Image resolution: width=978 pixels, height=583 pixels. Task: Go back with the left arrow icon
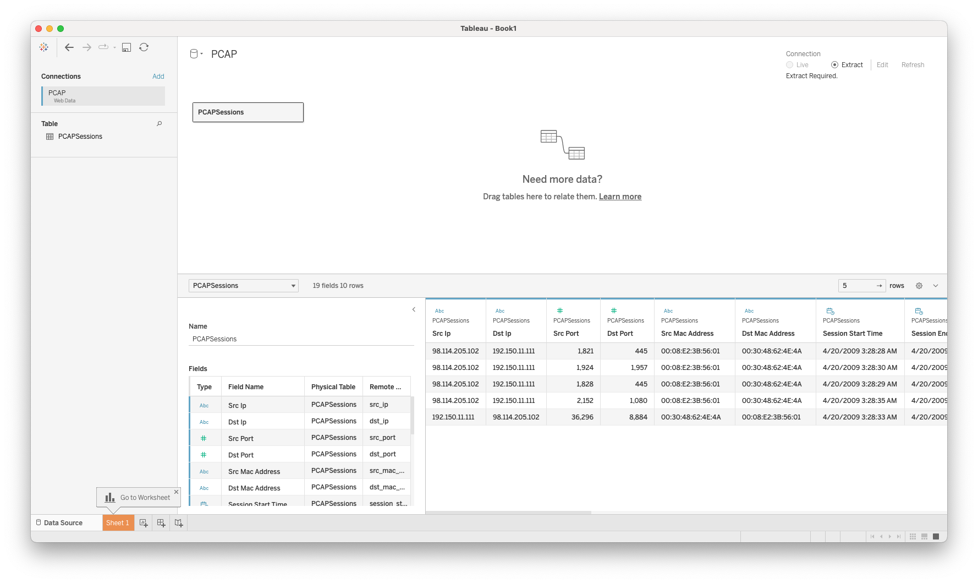click(69, 47)
